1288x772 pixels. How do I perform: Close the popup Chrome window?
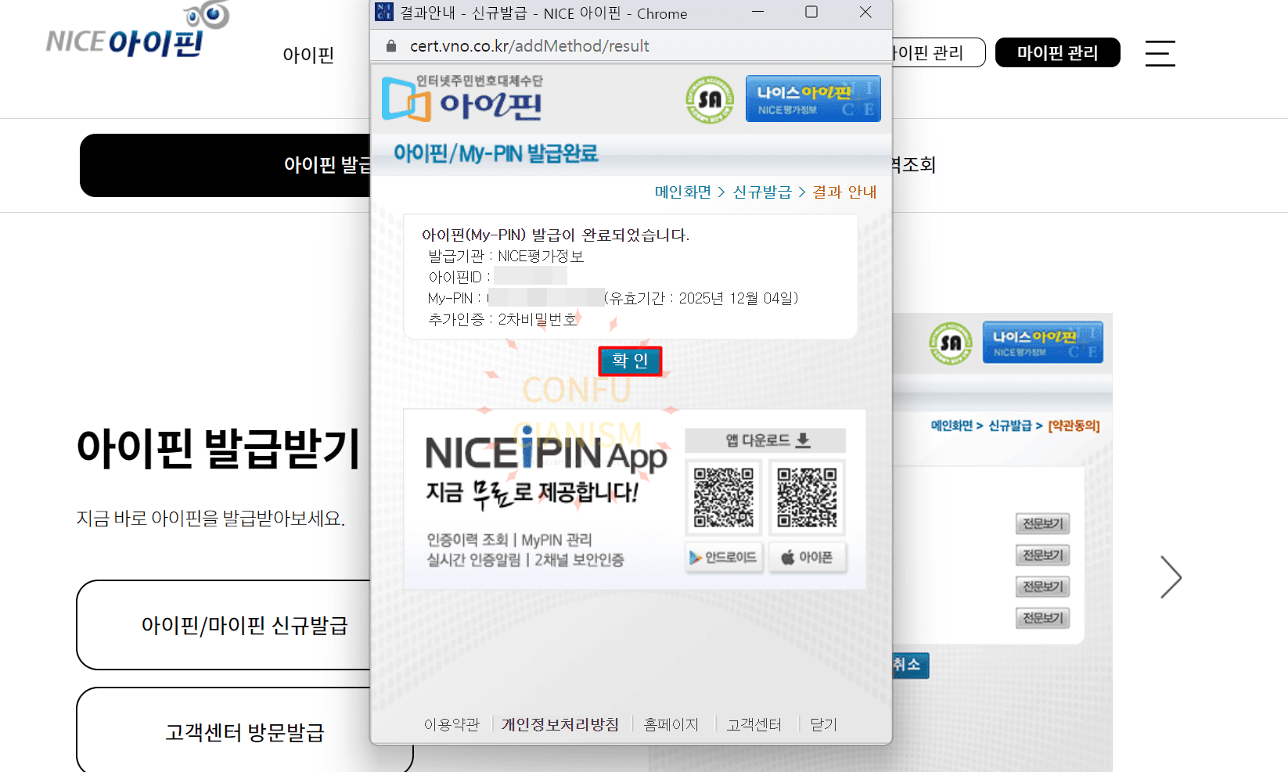865,12
